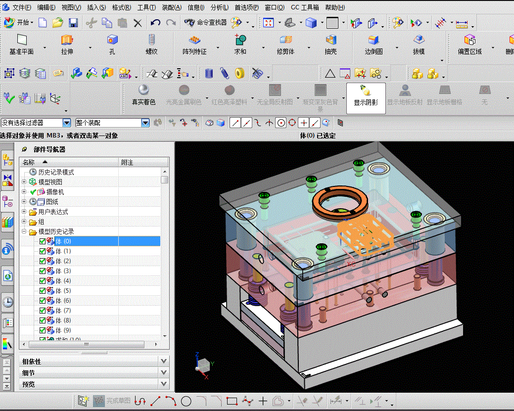The image size is (514, 411).
Task: Click the navigator vertical scrollbar thumb
Action: (165, 180)
